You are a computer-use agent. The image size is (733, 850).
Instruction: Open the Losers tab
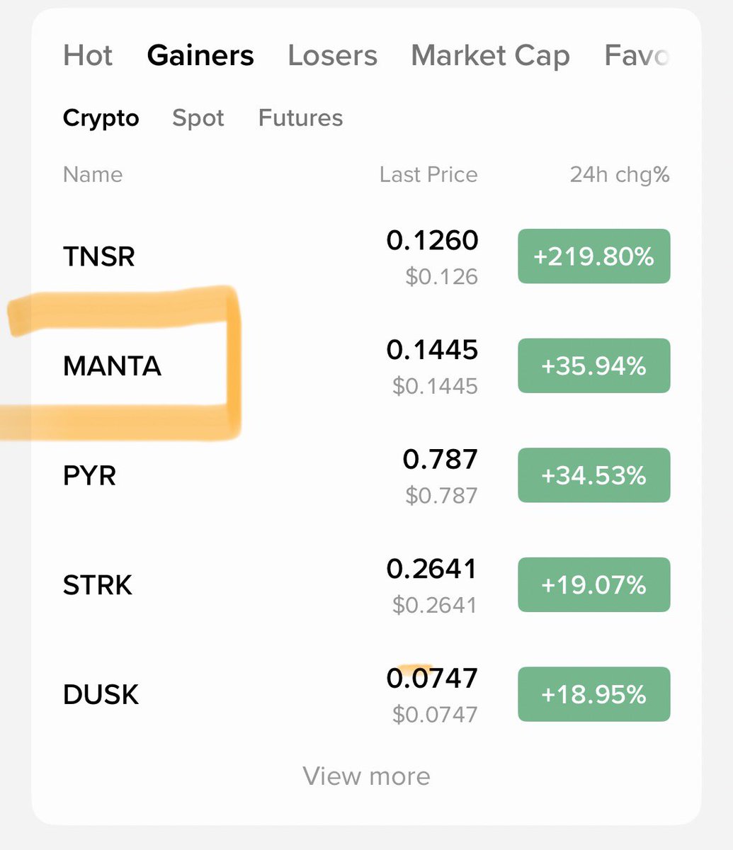point(332,55)
